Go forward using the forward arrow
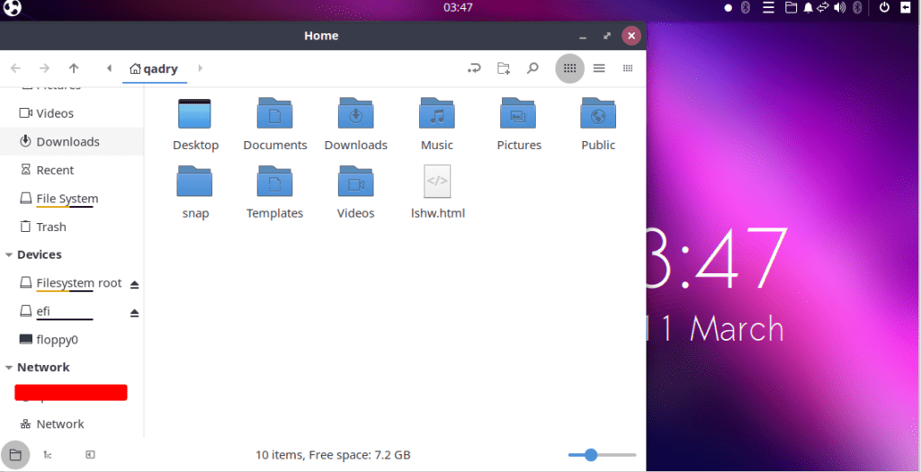 44,68
